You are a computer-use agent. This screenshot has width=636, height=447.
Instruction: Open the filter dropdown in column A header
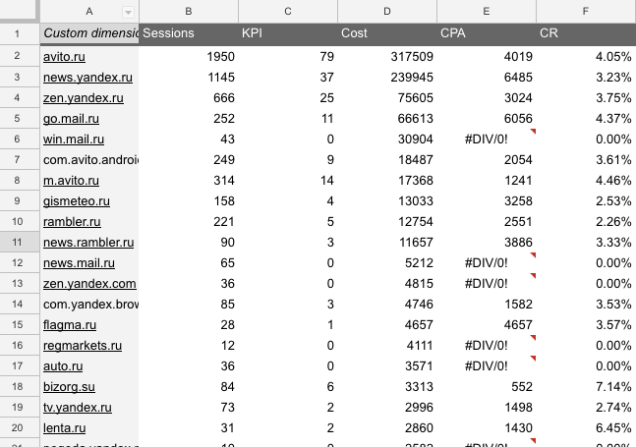tap(128, 11)
